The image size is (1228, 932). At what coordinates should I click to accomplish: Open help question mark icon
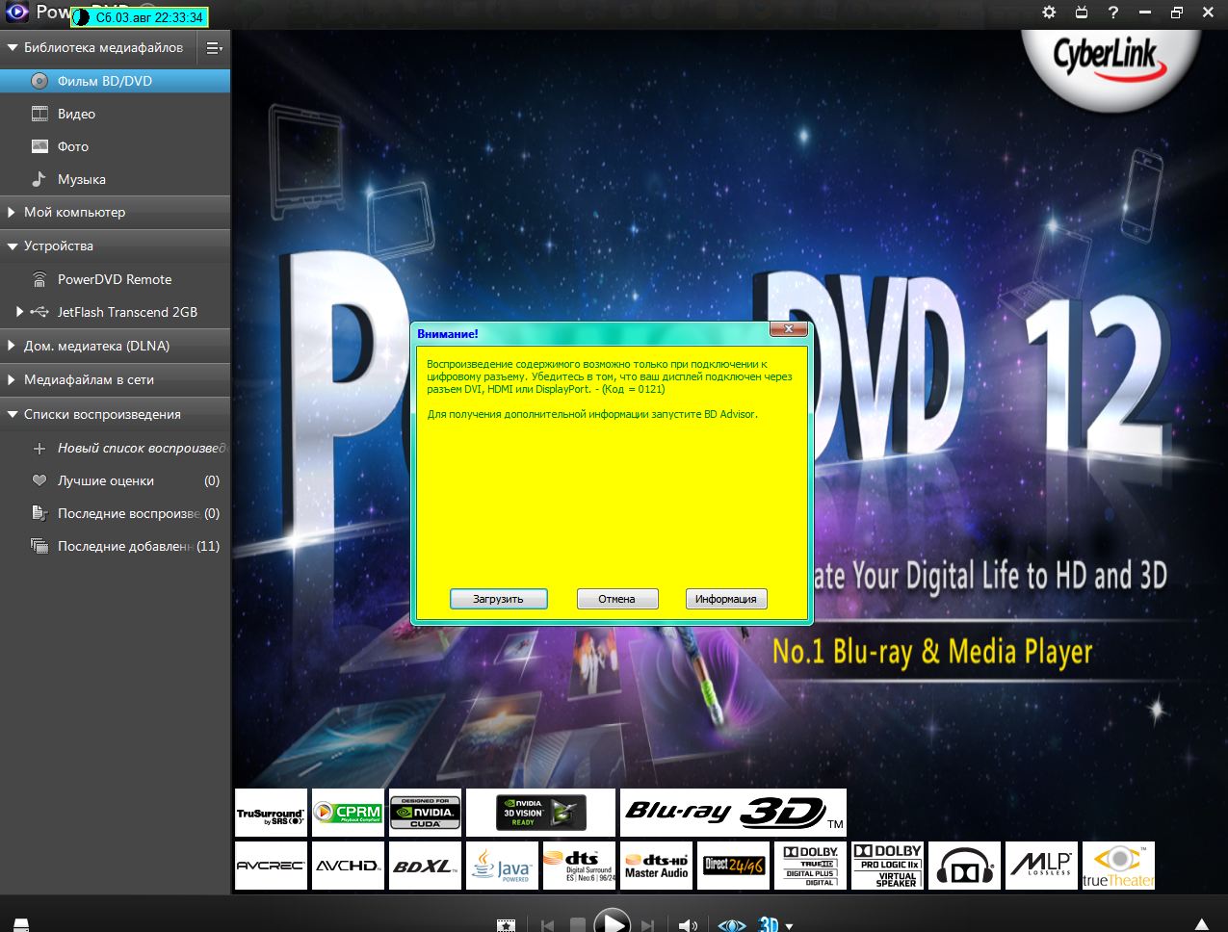(1113, 13)
